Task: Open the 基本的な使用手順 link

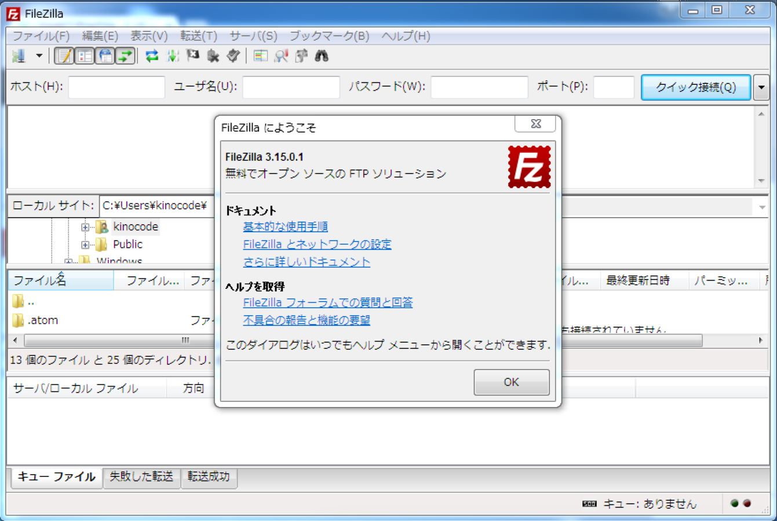Action: [x=286, y=226]
